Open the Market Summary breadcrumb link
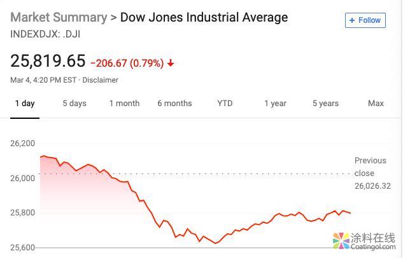This screenshot has width=403, height=258. (59, 17)
